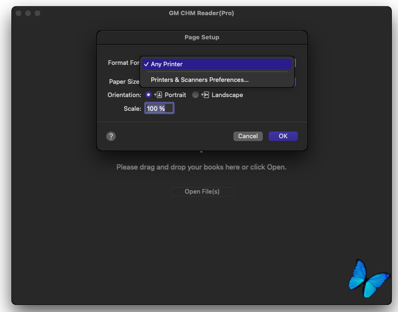
Task: Click the Landscape page orientation icon
Action: (205, 95)
